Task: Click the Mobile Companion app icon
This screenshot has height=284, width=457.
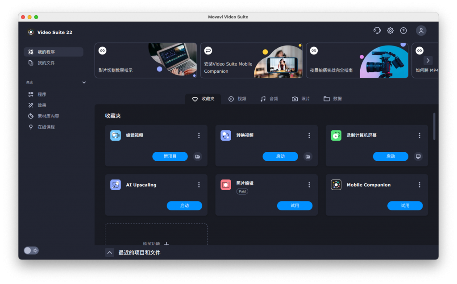Action: click(336, 185)
